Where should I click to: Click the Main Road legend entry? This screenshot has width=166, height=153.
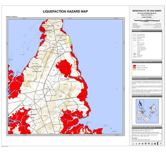click(x=137, y=39)
